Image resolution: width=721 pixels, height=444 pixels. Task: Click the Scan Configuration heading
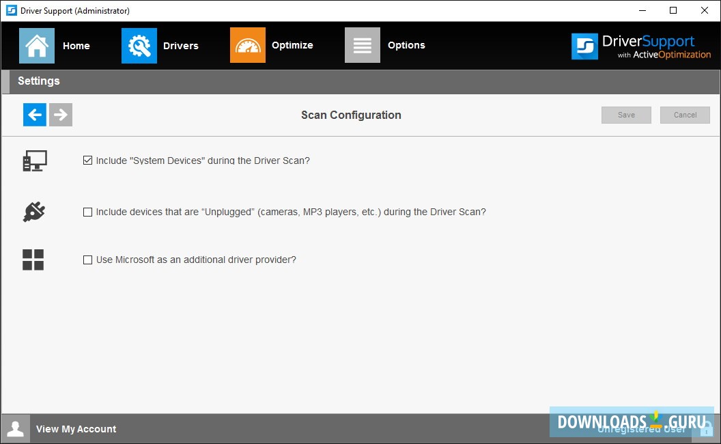(352, 115)
